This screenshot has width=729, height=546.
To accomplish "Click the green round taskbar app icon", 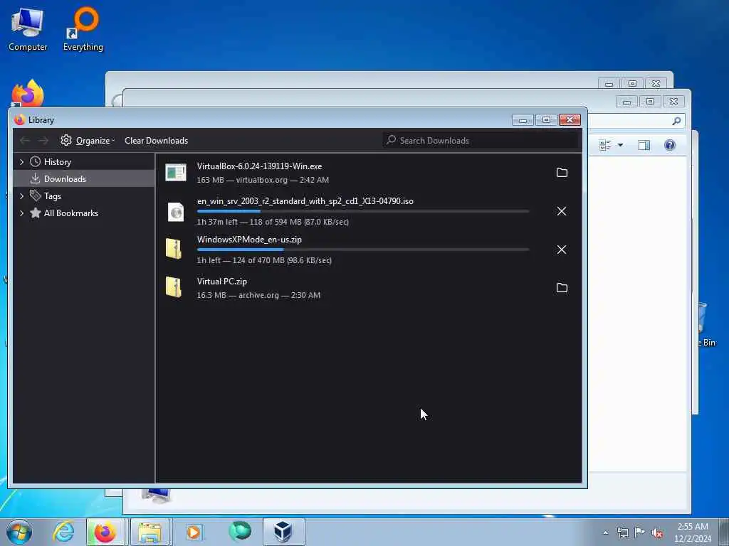I will [x=239, y=532].
